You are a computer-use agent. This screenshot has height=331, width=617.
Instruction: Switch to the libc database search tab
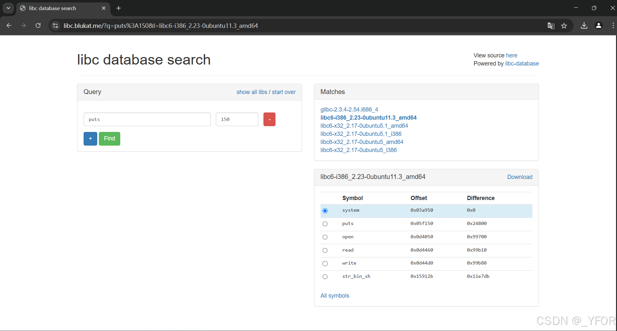52,8
